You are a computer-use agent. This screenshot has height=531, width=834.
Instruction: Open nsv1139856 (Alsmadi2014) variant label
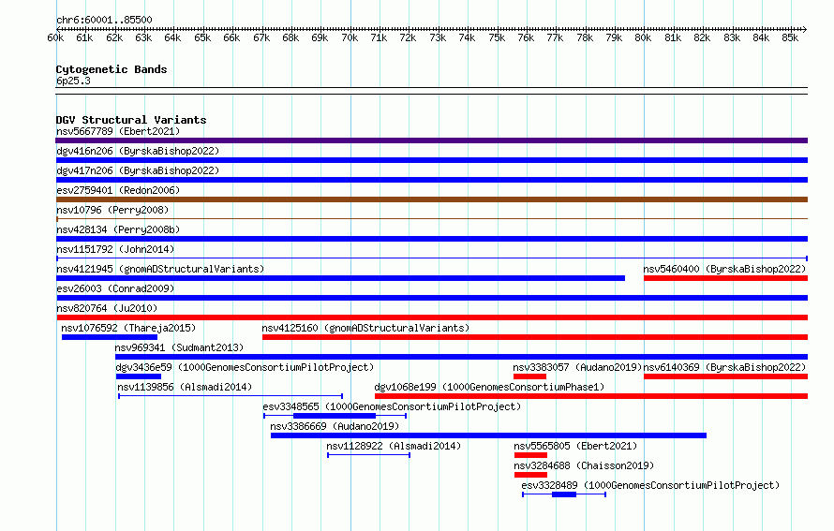coord(185,387)
